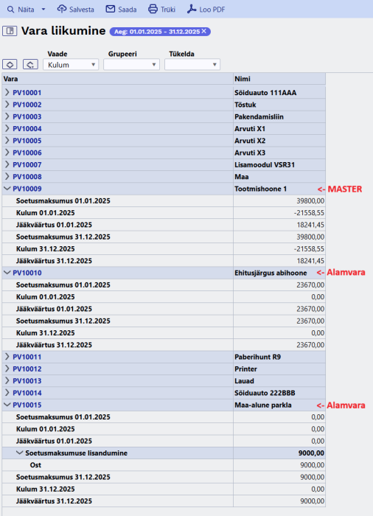Click Jääkväärtus 01.01.2025 value 23670,00
Screen dimensions: 373x516
click(310, 309)
